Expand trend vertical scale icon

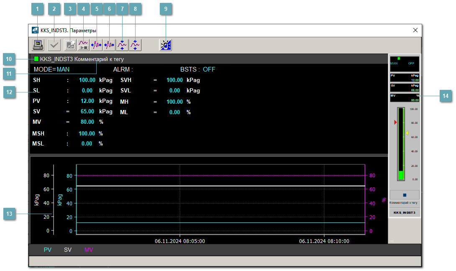pos(135,45)
